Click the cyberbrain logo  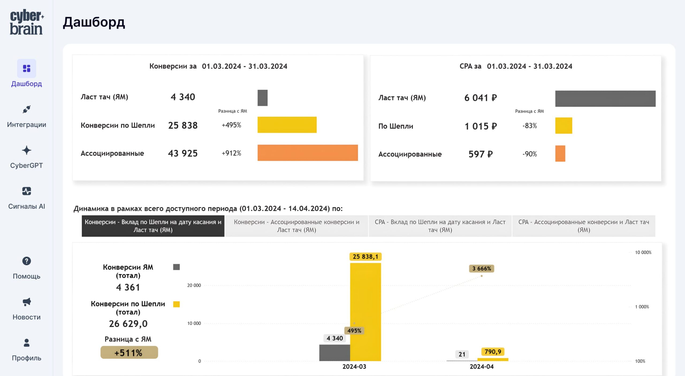26,22
